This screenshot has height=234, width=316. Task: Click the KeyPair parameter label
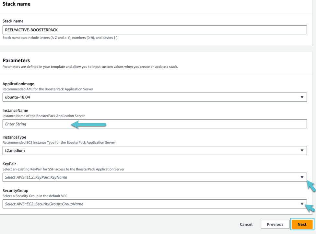coord(9,164)
